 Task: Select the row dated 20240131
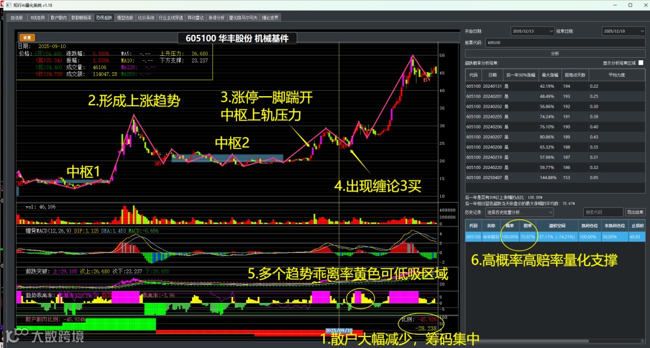[555, 86]
